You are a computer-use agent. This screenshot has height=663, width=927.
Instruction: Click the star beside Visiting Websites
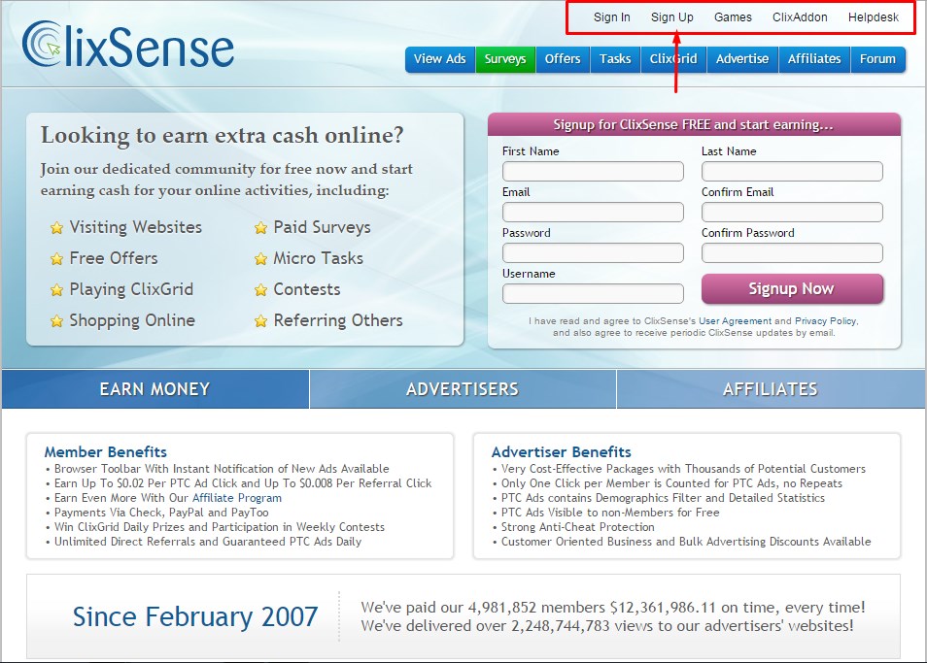click(x=56, y=227)
